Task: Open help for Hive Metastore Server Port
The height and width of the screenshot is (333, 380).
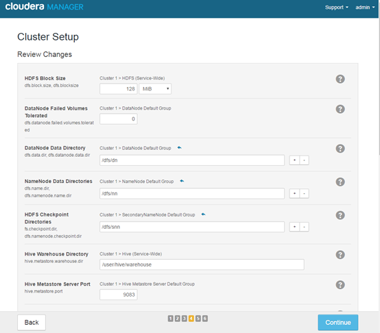Action: 340,285
